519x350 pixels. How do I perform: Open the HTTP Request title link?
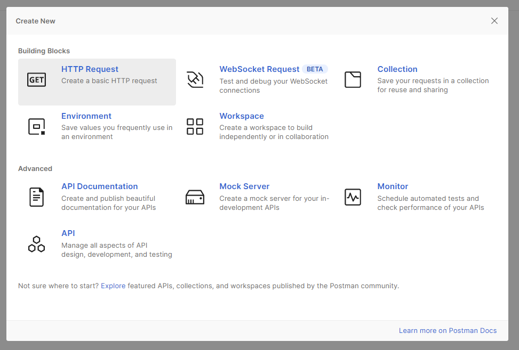point(90,69)
